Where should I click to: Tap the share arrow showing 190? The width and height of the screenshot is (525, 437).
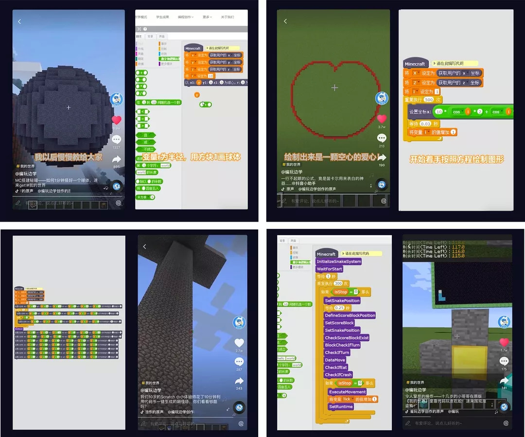click(382, 157)
